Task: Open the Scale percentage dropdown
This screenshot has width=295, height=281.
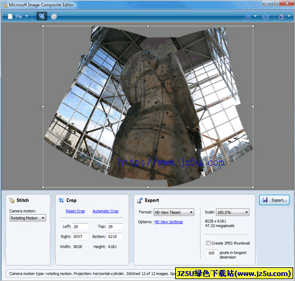Action: (232, 212)
